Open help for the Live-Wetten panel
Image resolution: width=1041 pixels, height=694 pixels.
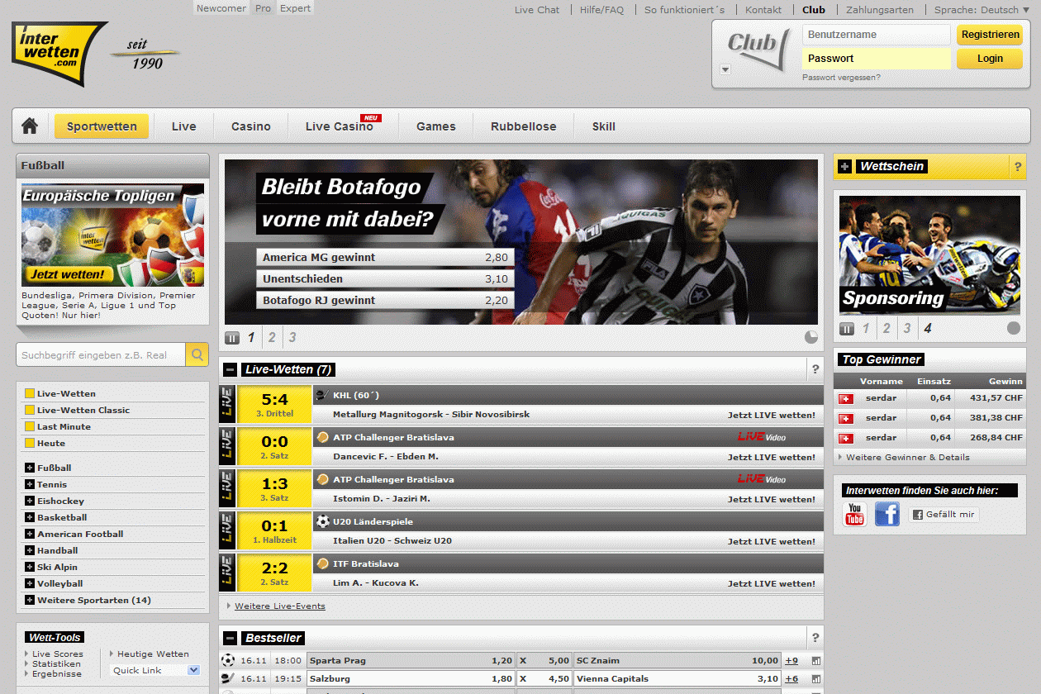[x=815, y=370]
